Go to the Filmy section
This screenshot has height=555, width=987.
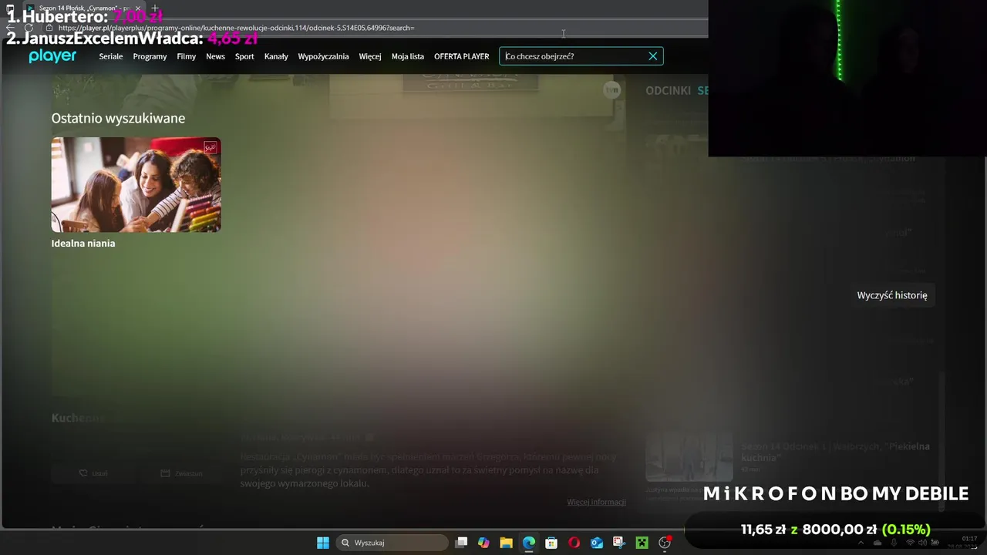coord(186,56)
